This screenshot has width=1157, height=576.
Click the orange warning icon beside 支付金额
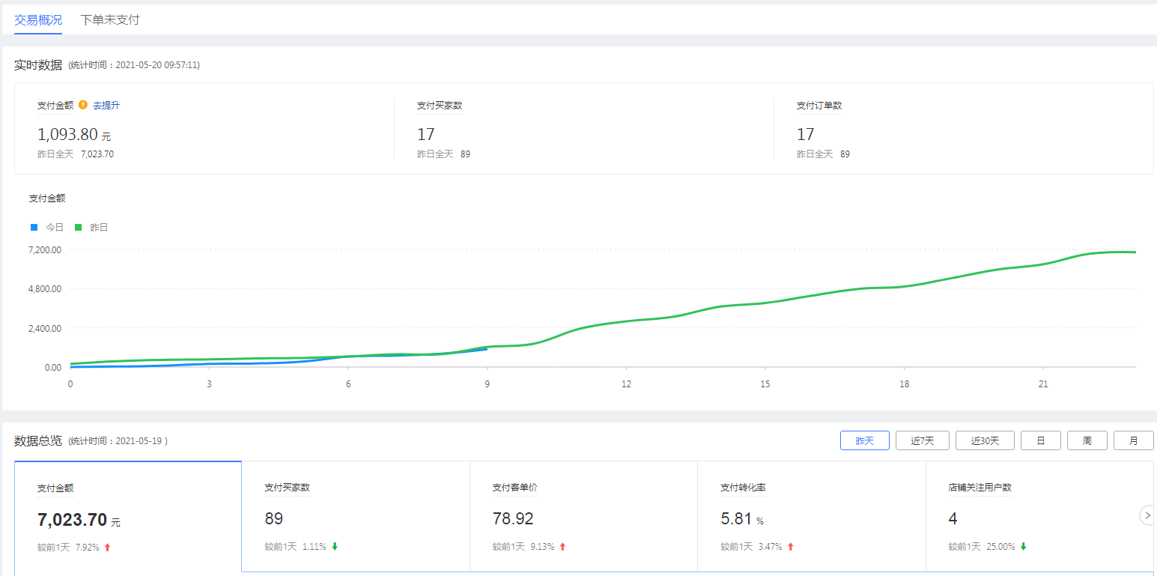(x=83, y=105)
